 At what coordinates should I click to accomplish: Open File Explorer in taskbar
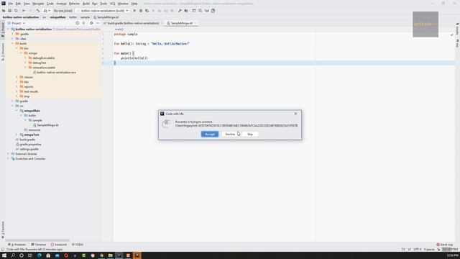[x=110, y=255]
